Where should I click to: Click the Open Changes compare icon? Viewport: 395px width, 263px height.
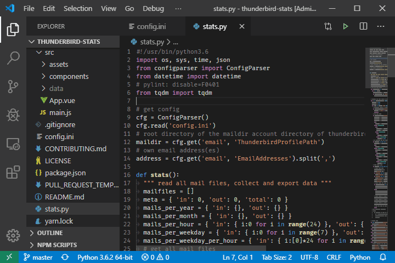tap(328, 26)
